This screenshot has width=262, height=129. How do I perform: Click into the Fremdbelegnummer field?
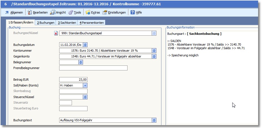93,68
